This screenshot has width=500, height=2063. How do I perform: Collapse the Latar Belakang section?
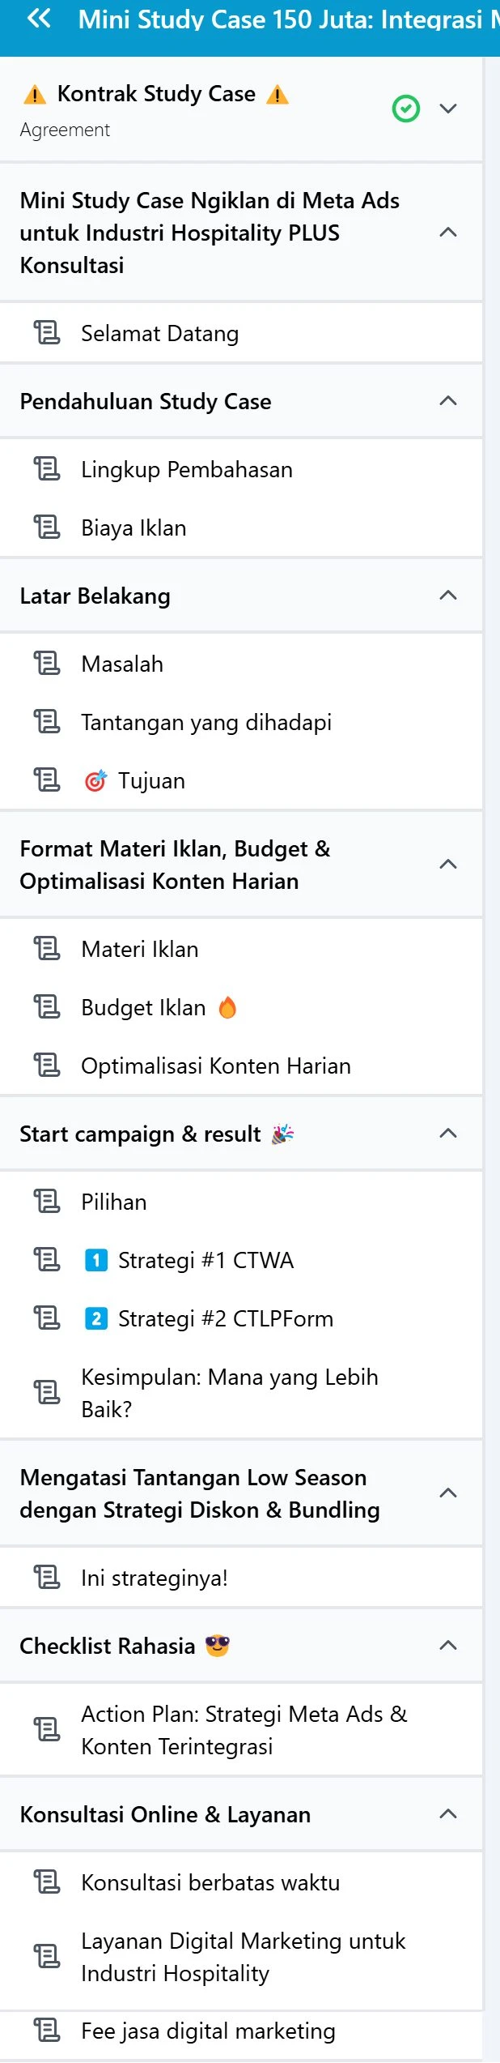click(448, 596)
